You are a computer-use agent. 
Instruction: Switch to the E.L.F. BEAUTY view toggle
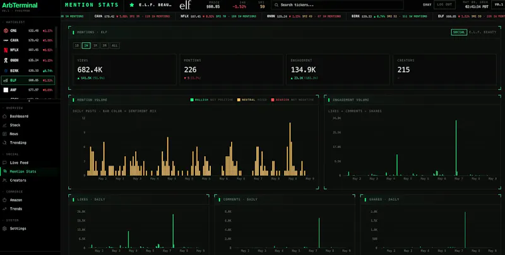(x=482, y=32)
